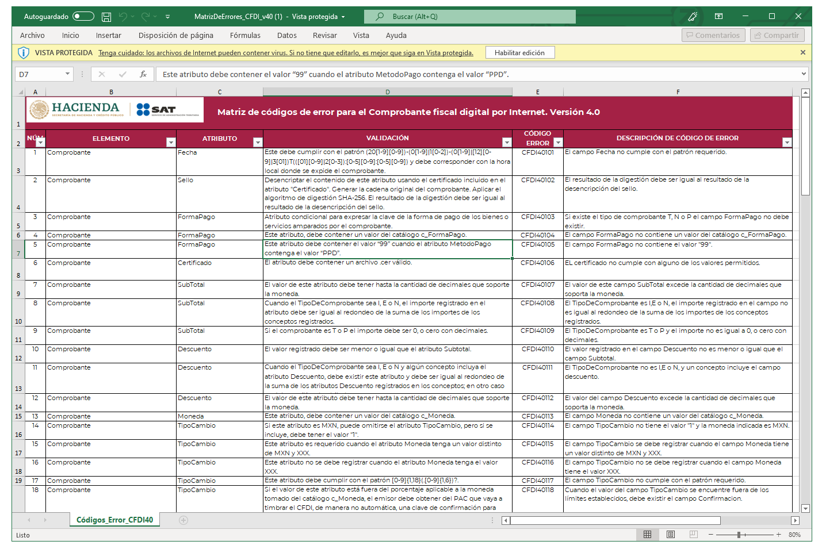The image size is (822, 549).
Task: Expand the Name Box dropdown
Action: [67, 74]
